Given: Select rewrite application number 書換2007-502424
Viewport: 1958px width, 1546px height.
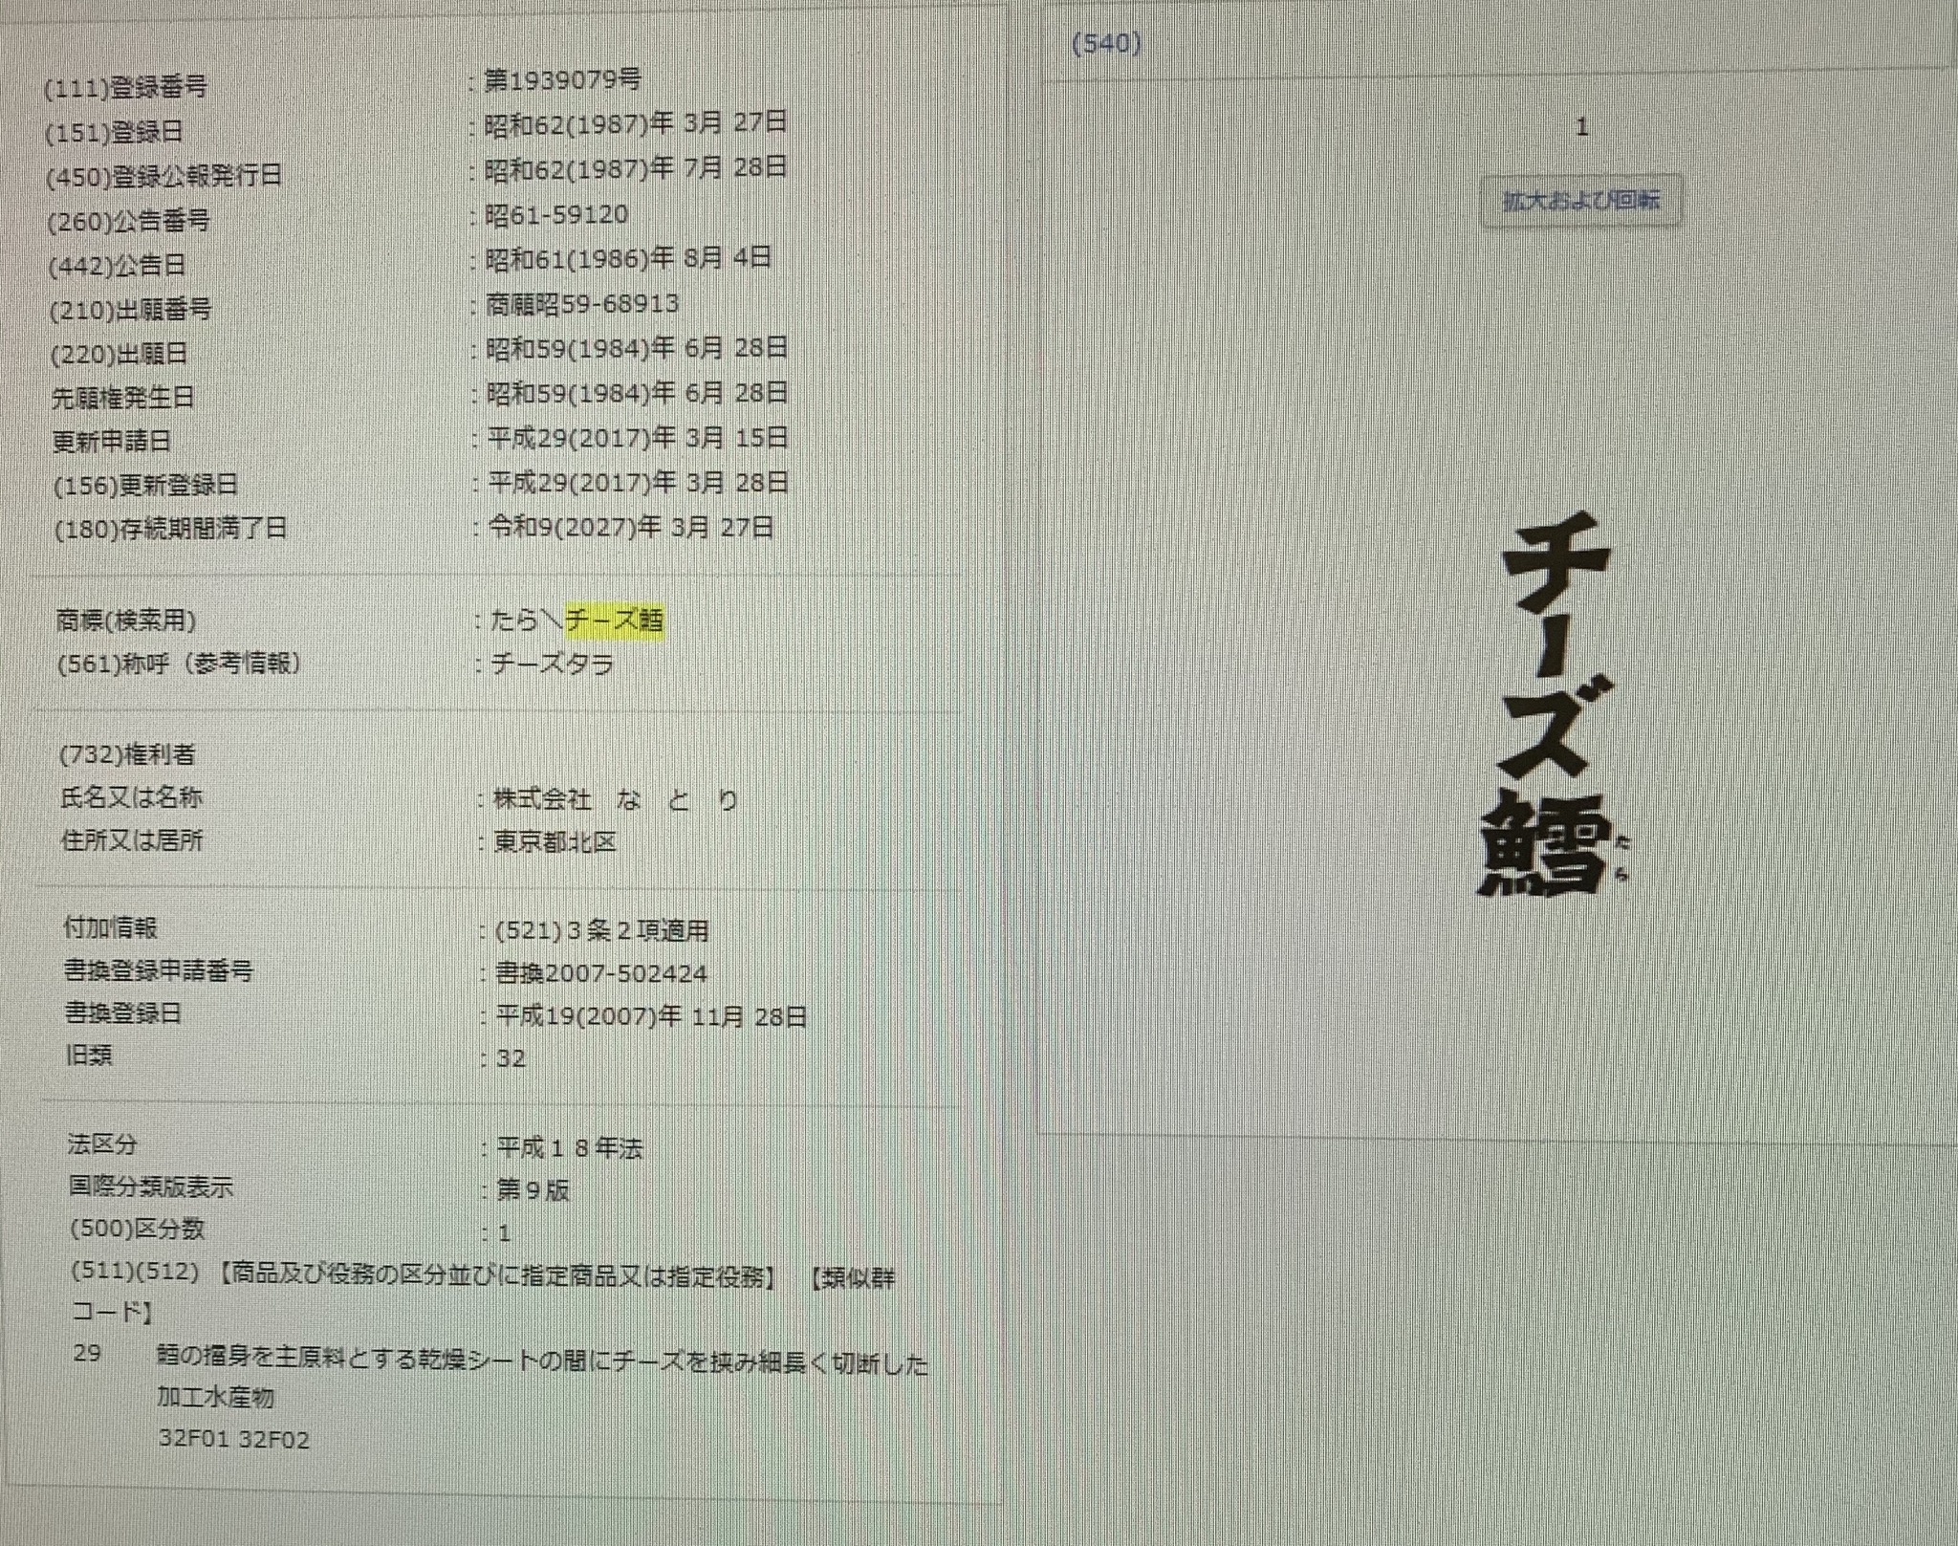Looking at the screenshot, I should coord(602,973).
